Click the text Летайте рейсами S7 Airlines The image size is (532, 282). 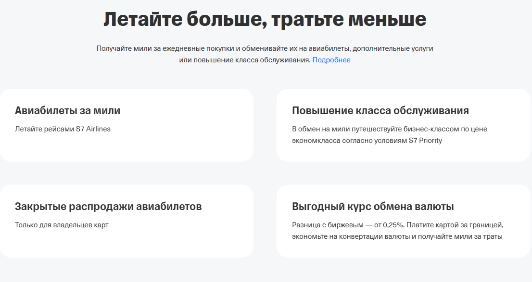63,129
